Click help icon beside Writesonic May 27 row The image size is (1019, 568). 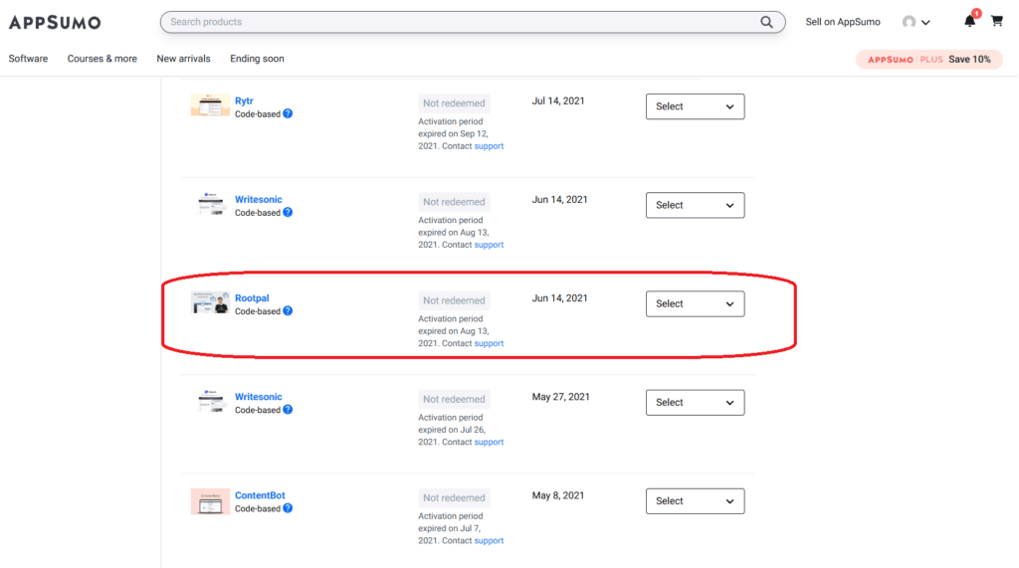(288, 410)
